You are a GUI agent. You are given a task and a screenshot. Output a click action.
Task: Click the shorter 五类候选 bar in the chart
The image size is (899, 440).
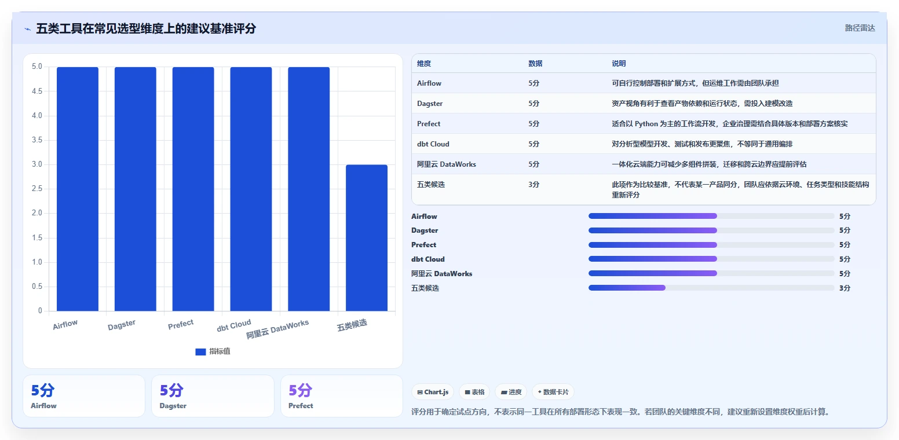[x=367, y=238]
